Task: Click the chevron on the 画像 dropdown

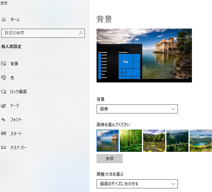Action: coord(173,109)
